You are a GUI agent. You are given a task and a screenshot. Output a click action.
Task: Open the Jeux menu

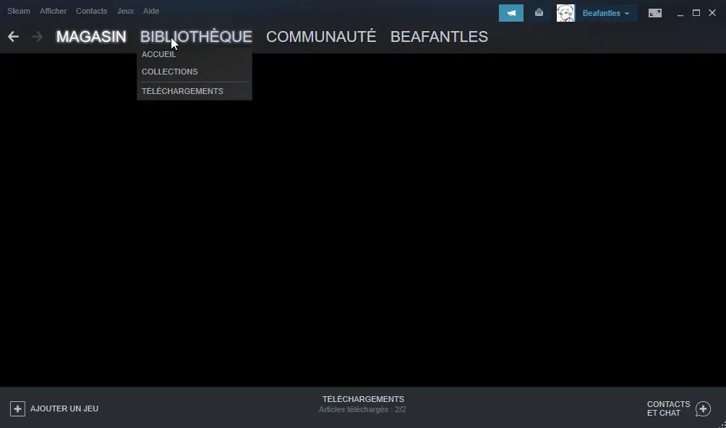tap(125, 11)
